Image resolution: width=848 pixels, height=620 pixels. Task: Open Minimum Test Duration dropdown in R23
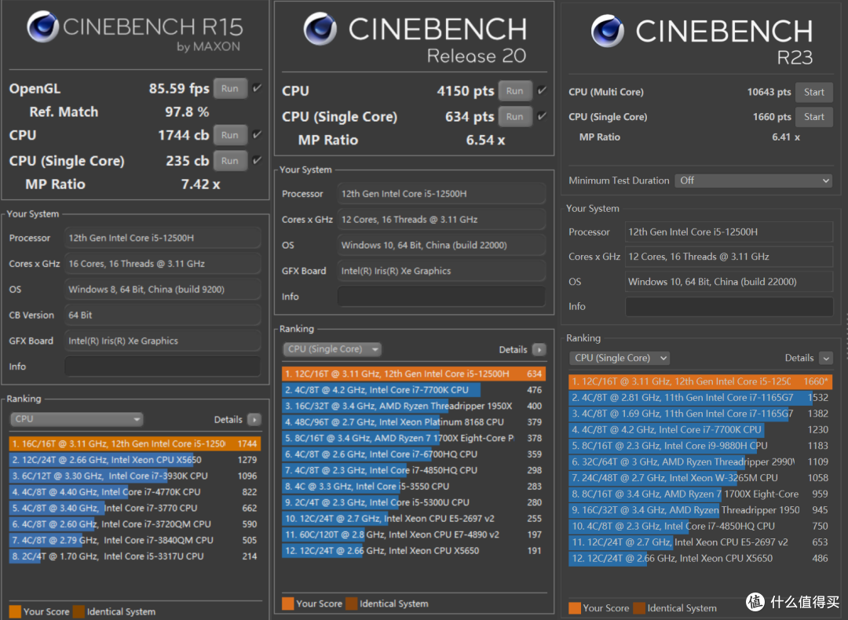click(753, 181)
